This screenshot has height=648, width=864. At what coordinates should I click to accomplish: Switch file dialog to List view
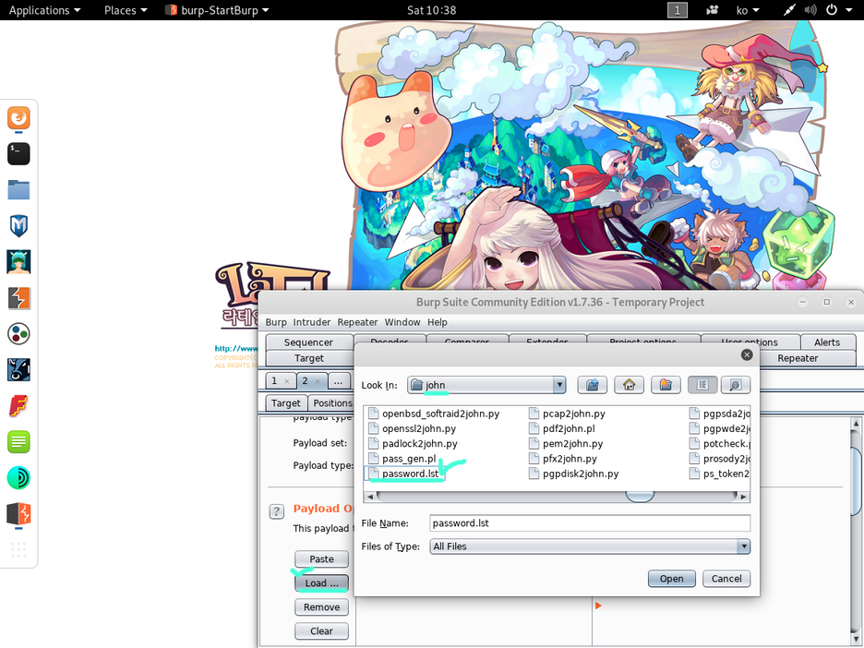pyautogui.click(x=702, y=385)
